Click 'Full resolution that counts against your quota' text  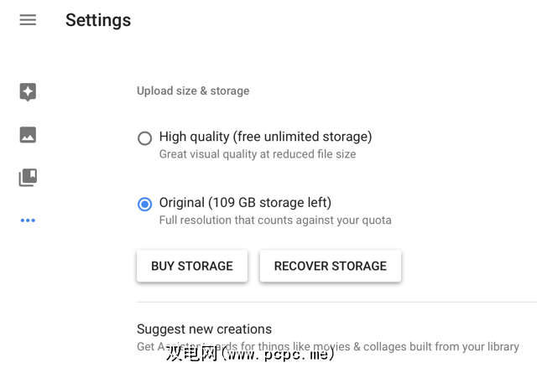click(275, 220)
